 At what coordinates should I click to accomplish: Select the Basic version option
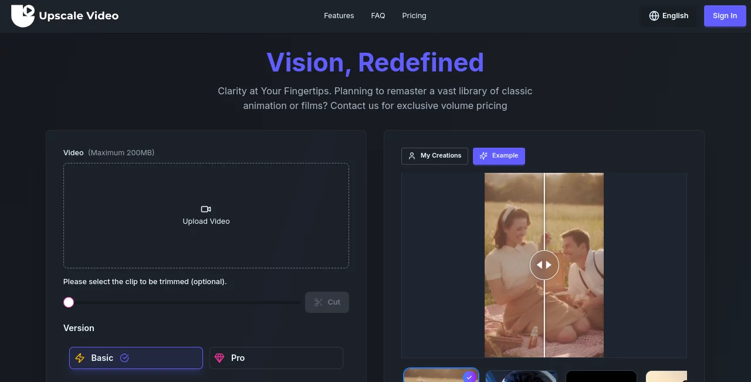(136, 358)
